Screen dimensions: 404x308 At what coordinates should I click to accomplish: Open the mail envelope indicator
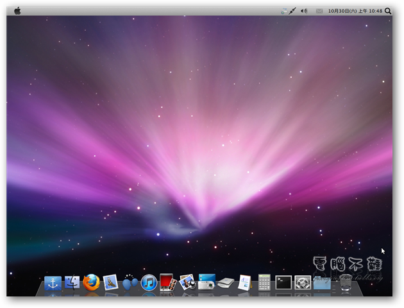(x=319, y=11)
